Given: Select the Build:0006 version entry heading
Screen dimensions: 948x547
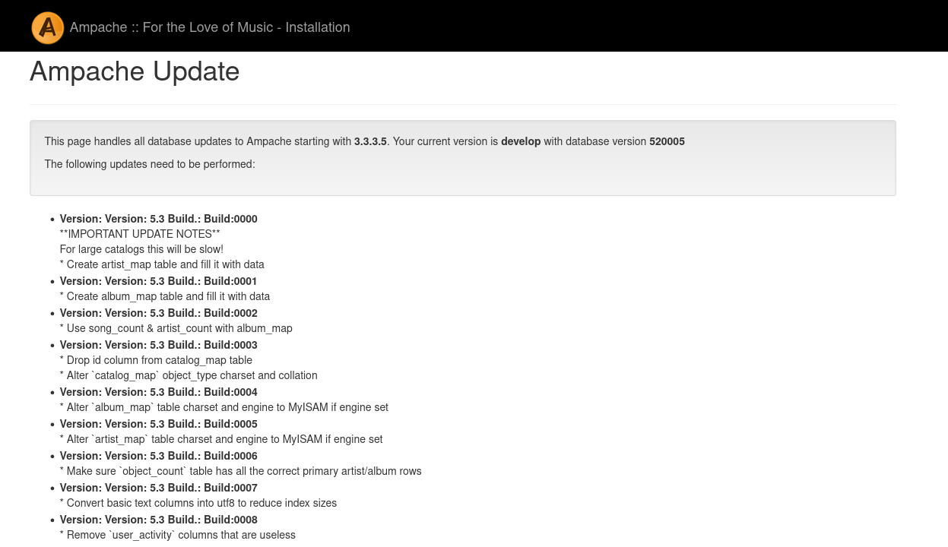Looking at the screenshot, I should (x=158, y=456).
